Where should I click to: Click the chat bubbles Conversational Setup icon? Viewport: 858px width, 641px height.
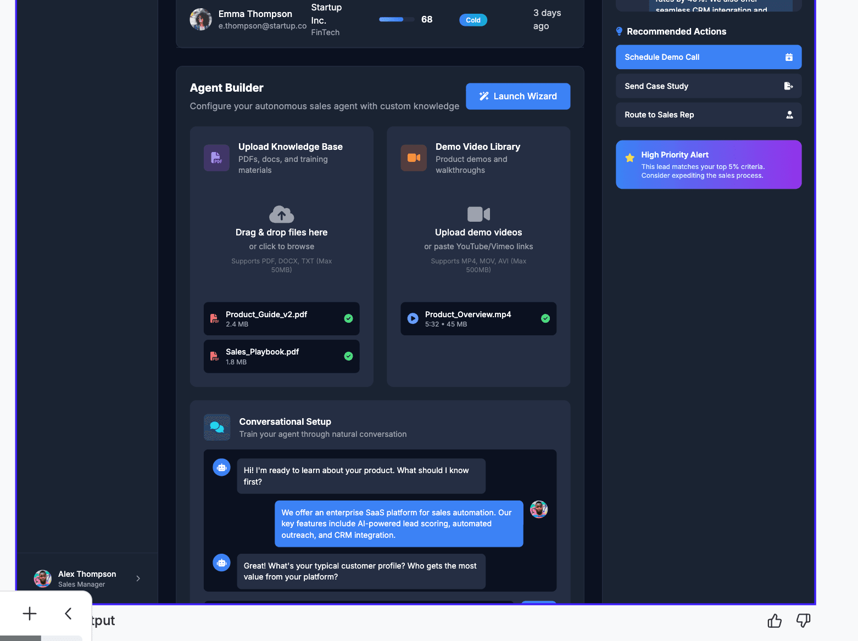pos(217,427)
